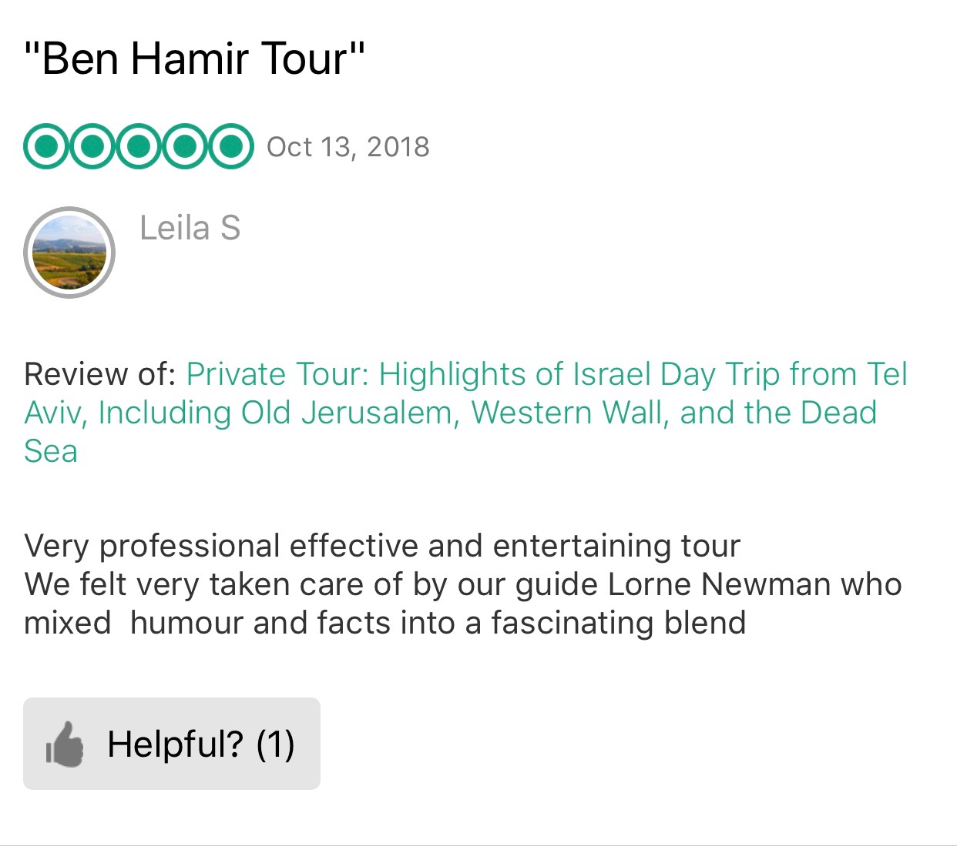
Task: Click the word "Sea" ending the tour link
Action: (x=51, y=452)
